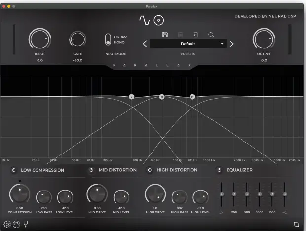
Task: Go to next preset with right arrow
Action: 231,44
